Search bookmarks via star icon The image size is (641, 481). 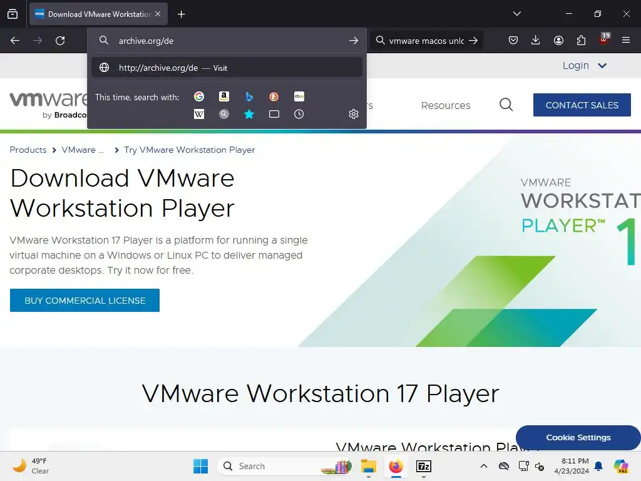point(249,114)
